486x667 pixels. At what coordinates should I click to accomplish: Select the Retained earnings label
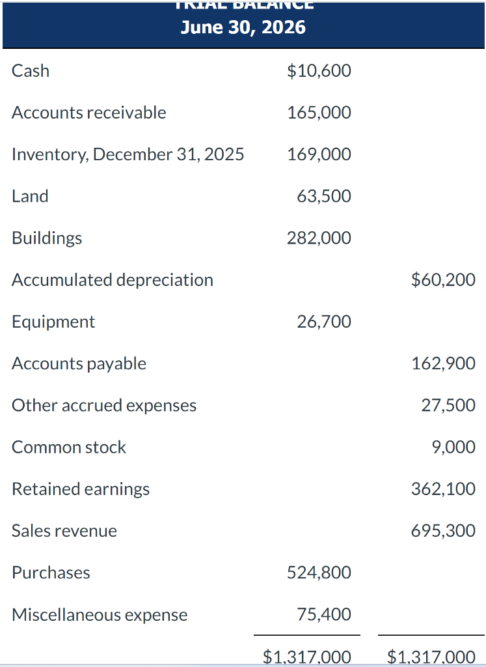81,489
